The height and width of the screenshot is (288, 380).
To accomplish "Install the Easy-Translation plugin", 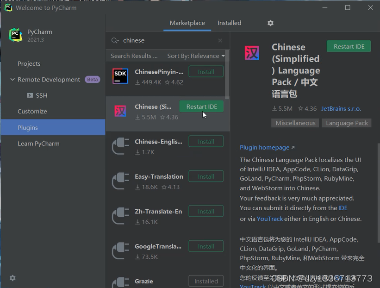I will click(206, 176).
